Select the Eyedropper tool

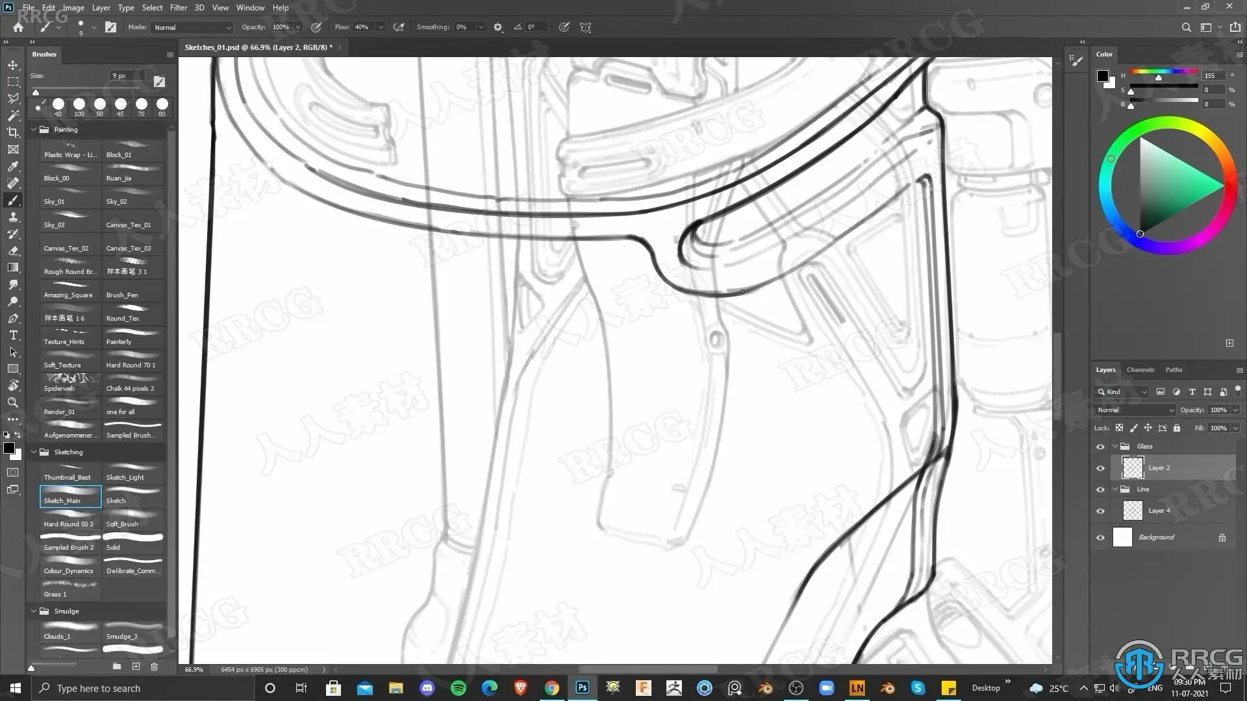point(13,166)
